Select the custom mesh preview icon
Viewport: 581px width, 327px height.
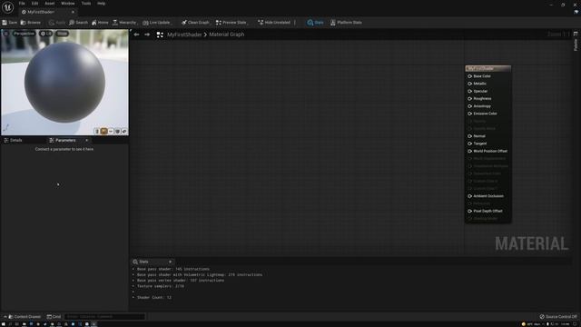click(x=124, y=131)
